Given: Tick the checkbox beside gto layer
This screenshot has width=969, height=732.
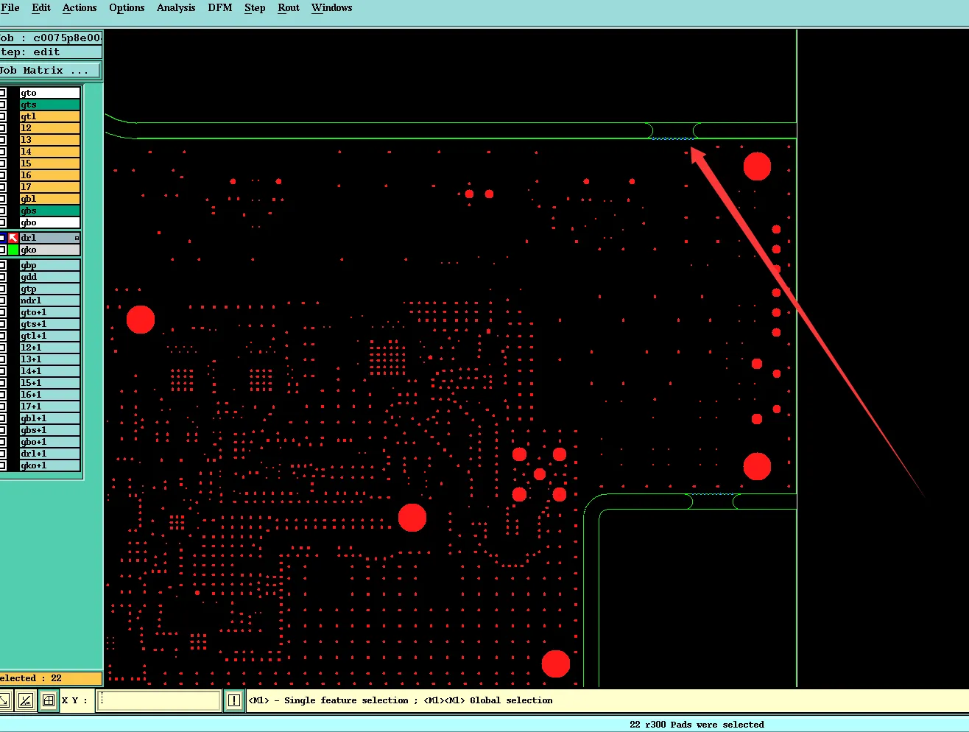Looking at the screenshot, I should click(x=3, y=93).
